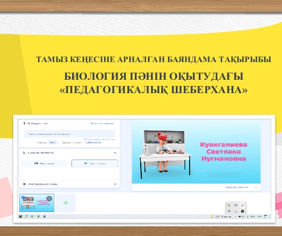282x236 pixels.
Task: Open the blue app icon beside Chrome
Action: (x=45, y=217)
